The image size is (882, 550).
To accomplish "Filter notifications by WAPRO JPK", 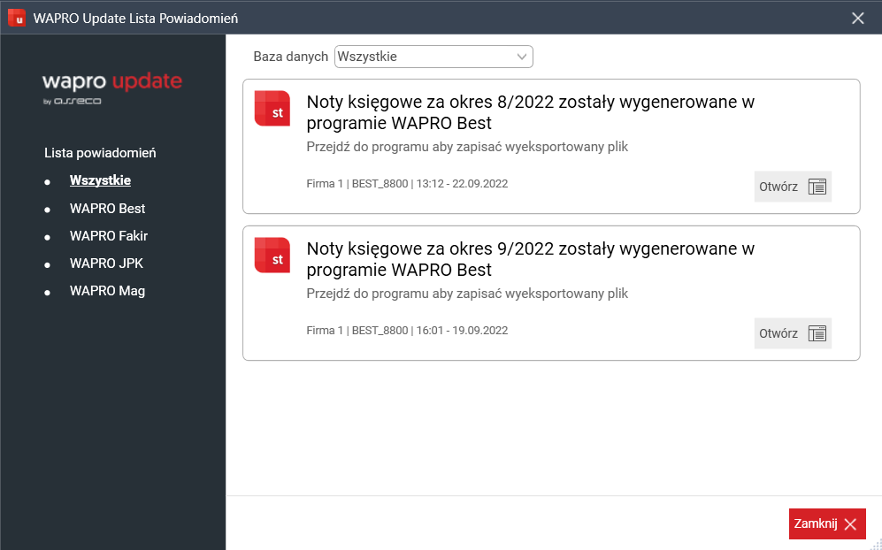I will tap(106, 264).
